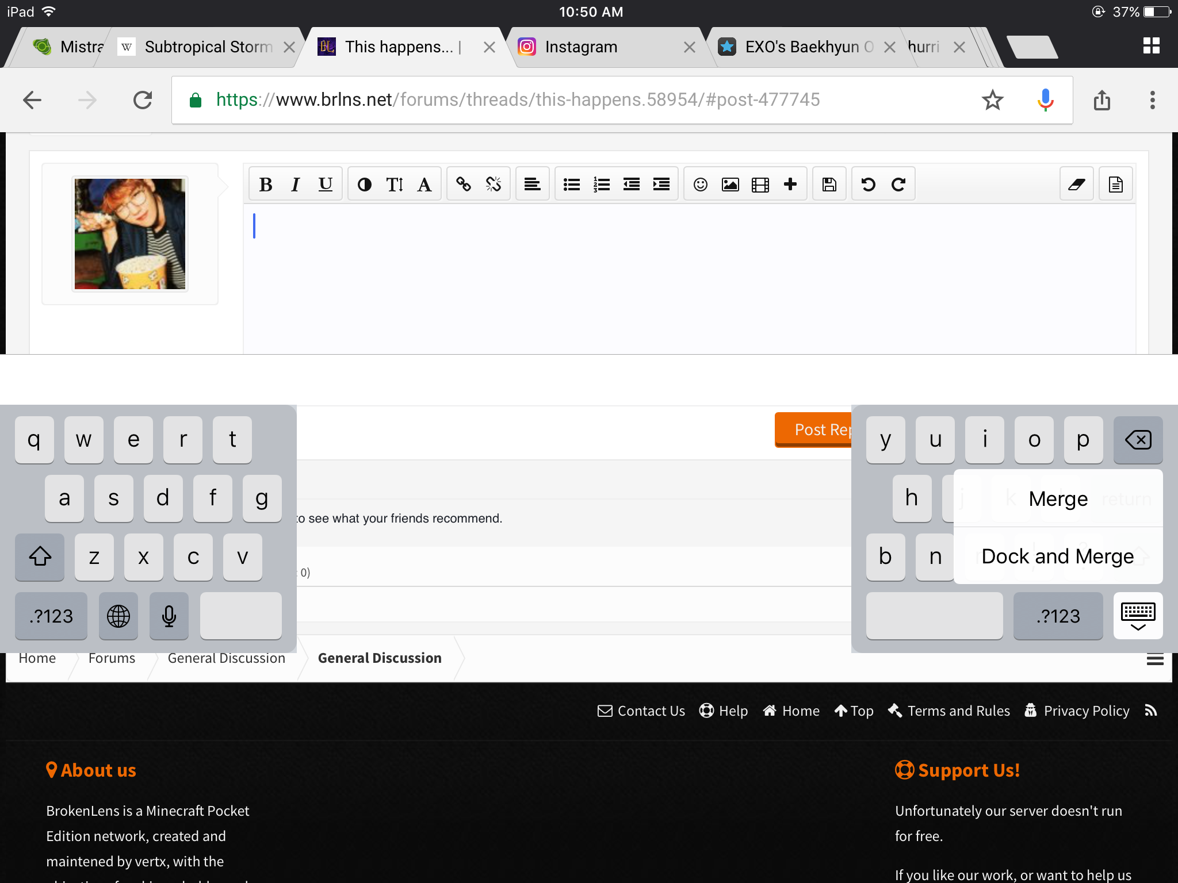Open RSS feed icon
This screenshot has width=1178, height=883.
(x=1151, y=711)
